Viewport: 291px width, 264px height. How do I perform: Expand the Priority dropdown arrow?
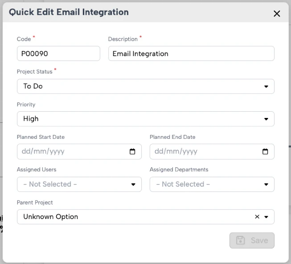[266, 119]
